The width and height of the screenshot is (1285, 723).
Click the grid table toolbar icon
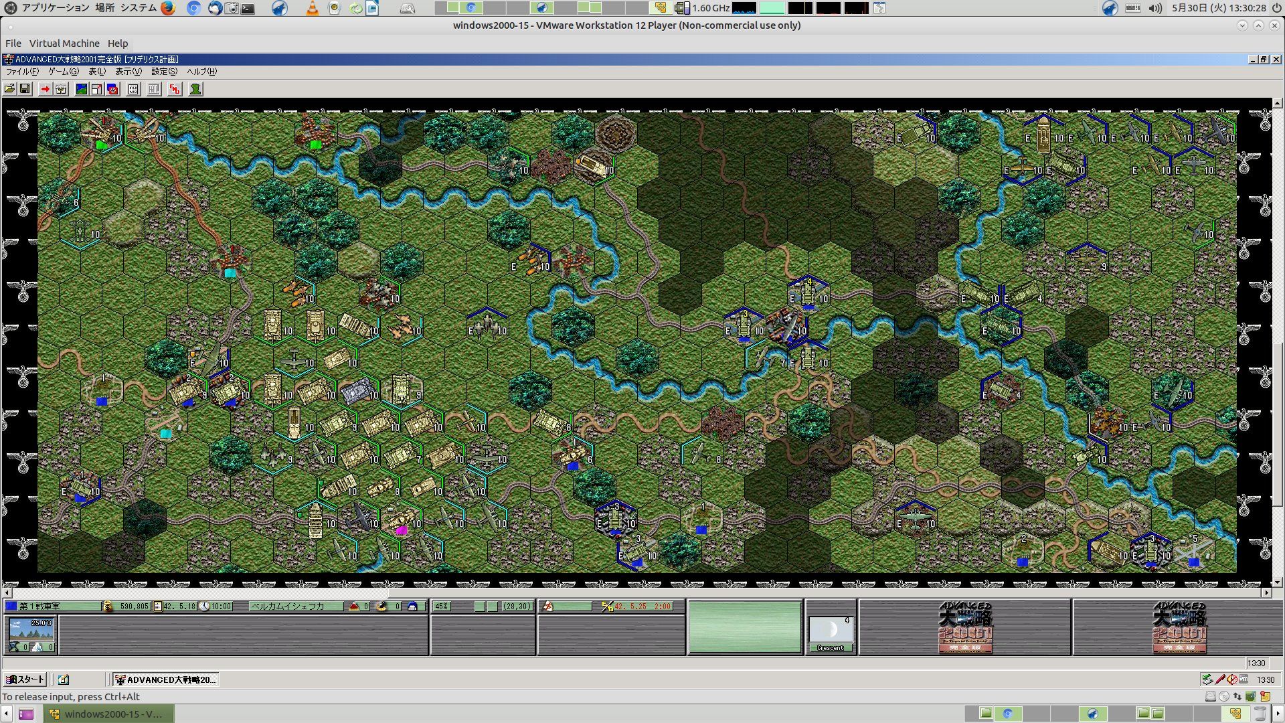click(x=133, y=89)
